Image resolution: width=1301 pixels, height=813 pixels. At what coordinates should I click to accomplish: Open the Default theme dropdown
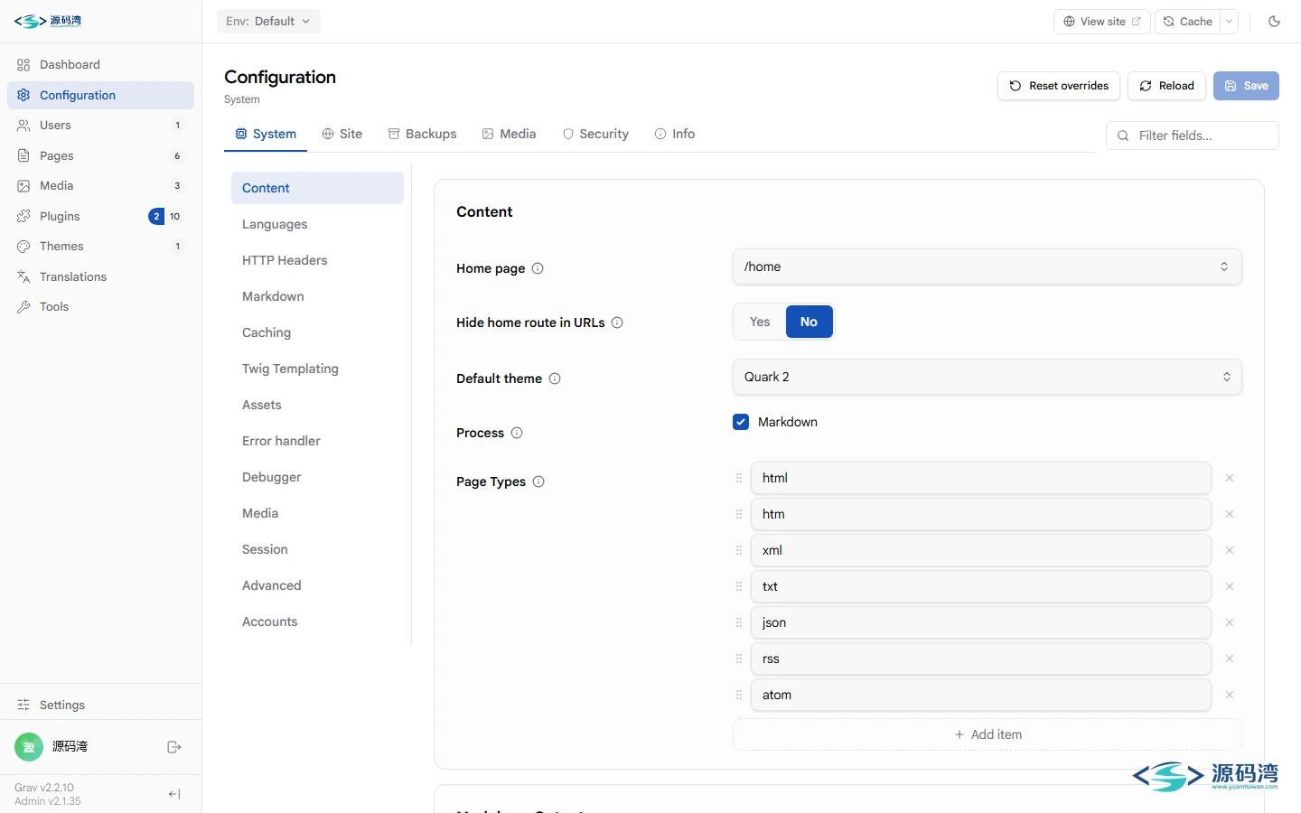coord(987,377)
